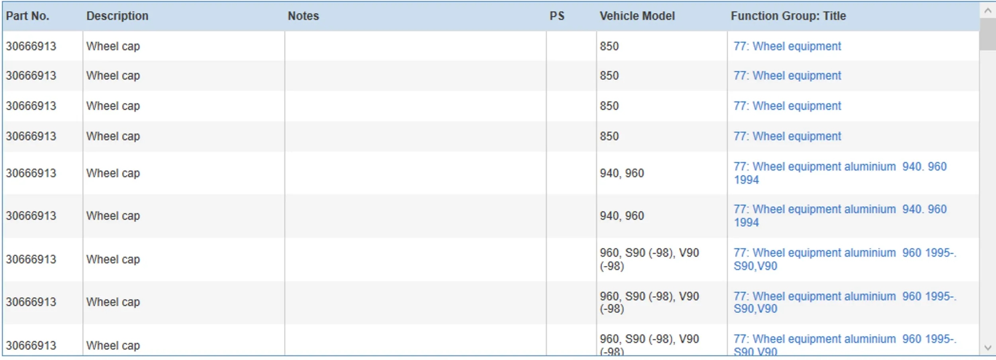This screenshot has height=360, width=996.
Task: Open fourth row's 77: Wheel equipment link
Action: [787, 136]
